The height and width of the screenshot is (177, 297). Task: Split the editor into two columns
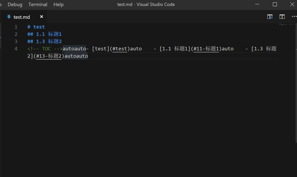point(282,17)
